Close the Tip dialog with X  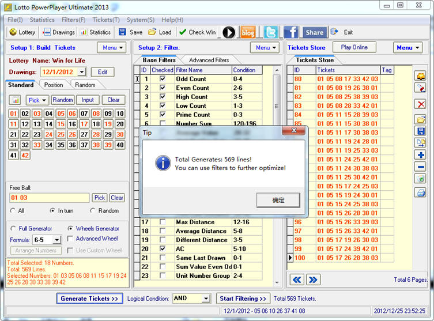(294, 130)
